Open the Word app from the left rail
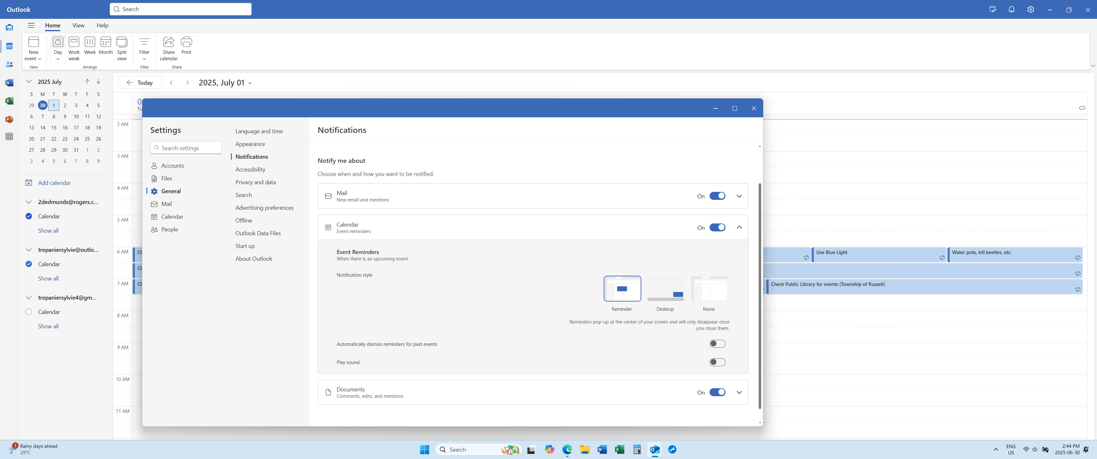 tap(9, 83)
